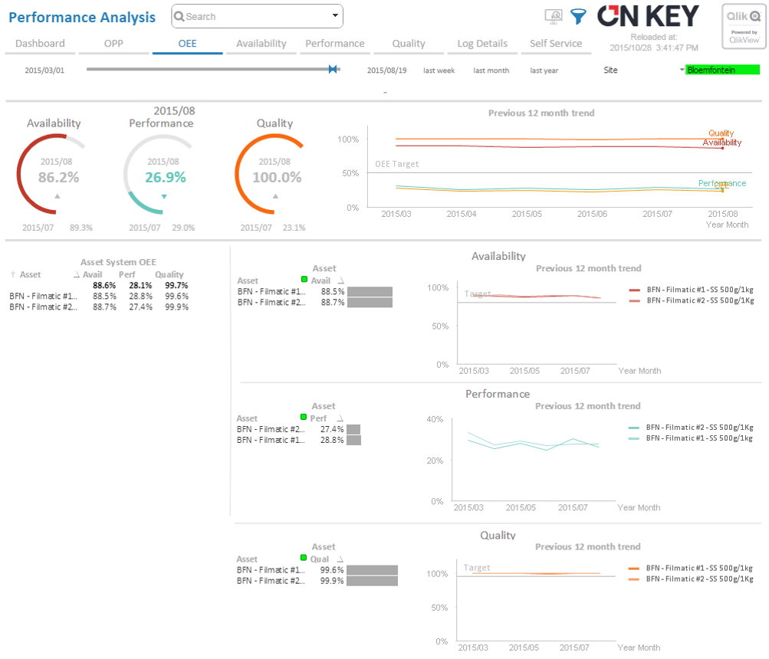The width and height of the screenshot is (769, 659).
Task: Click sort arrow next to Qual in Quality table
Action: pos(340,559)
